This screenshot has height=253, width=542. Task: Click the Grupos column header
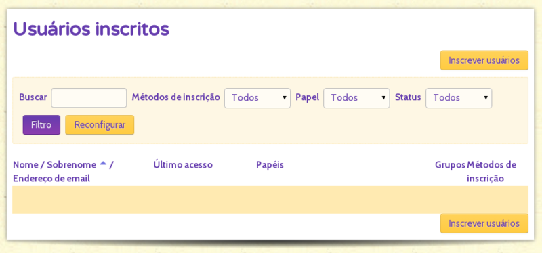click(450, 165)
